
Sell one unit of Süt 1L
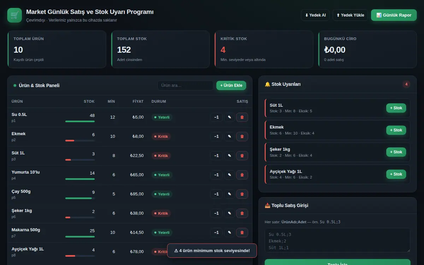point(216,155)
